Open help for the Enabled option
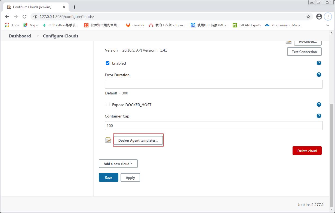The height and width of the screenshot is (213, 335). [x=319, y=63]
